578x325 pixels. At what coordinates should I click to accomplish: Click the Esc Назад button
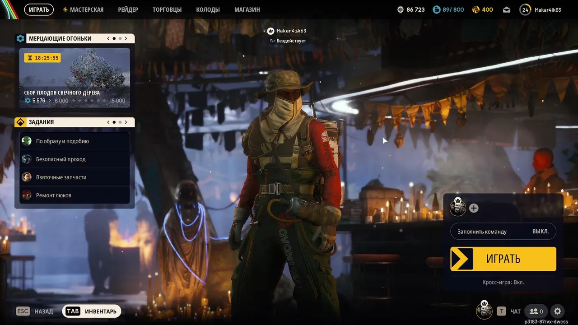click(x=35, y=311)
